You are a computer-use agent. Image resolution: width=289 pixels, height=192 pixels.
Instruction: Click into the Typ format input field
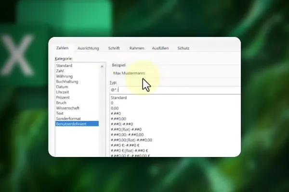pyautogui.click(x=175, y=90)
